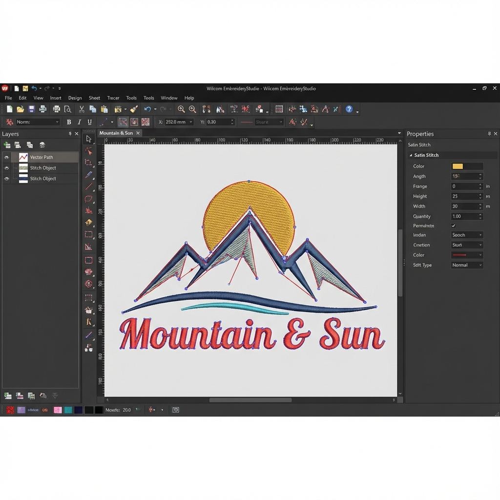The width and height of the screenshot is (500, 500).
Task: Uncheck the Permanents checkbox in Properties
Action: click(x=453, y=226)
